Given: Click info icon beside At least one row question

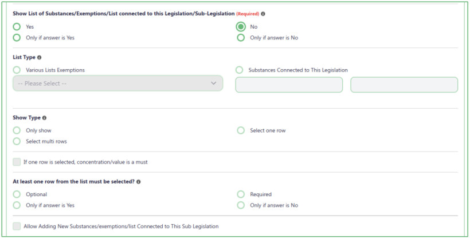Looking at the screenshot, I should (x=139, y=182).
